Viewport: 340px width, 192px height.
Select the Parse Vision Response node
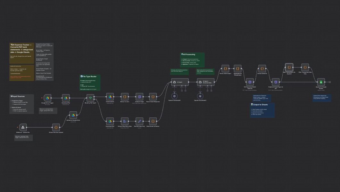153,97
